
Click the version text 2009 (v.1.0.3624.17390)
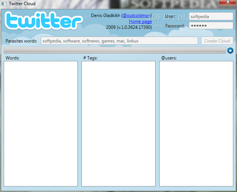coord(129,27)
